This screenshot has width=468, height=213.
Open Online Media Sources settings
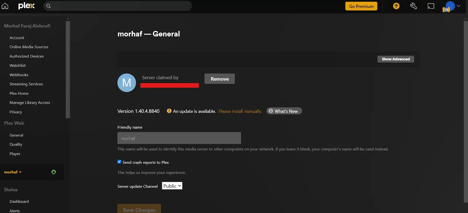pyautogui.click(x=29, y=47)
